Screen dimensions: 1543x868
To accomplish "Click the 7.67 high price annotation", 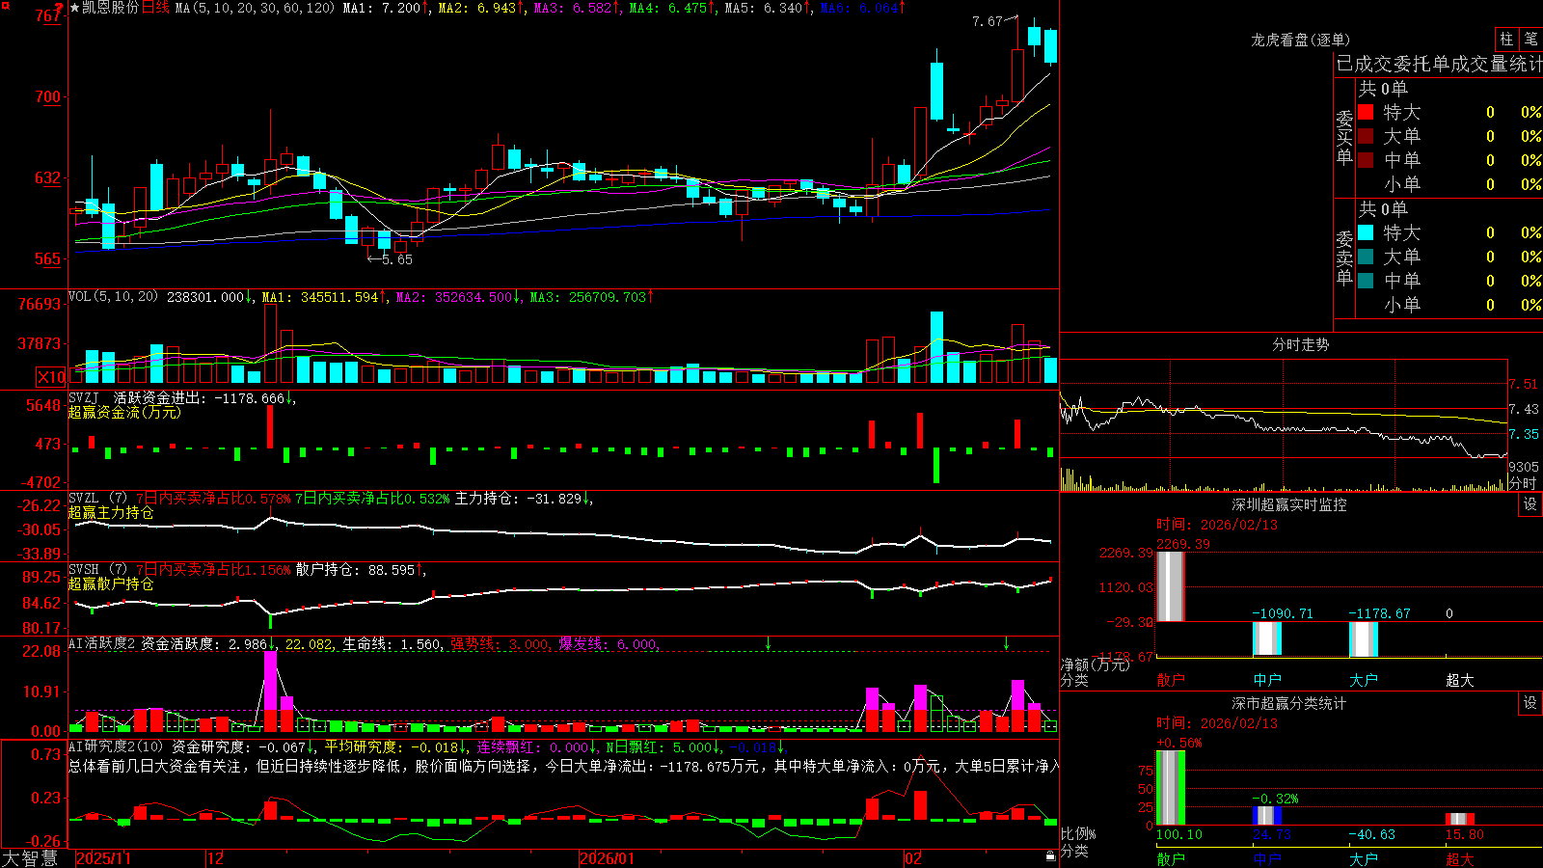I will pos(987,21).
